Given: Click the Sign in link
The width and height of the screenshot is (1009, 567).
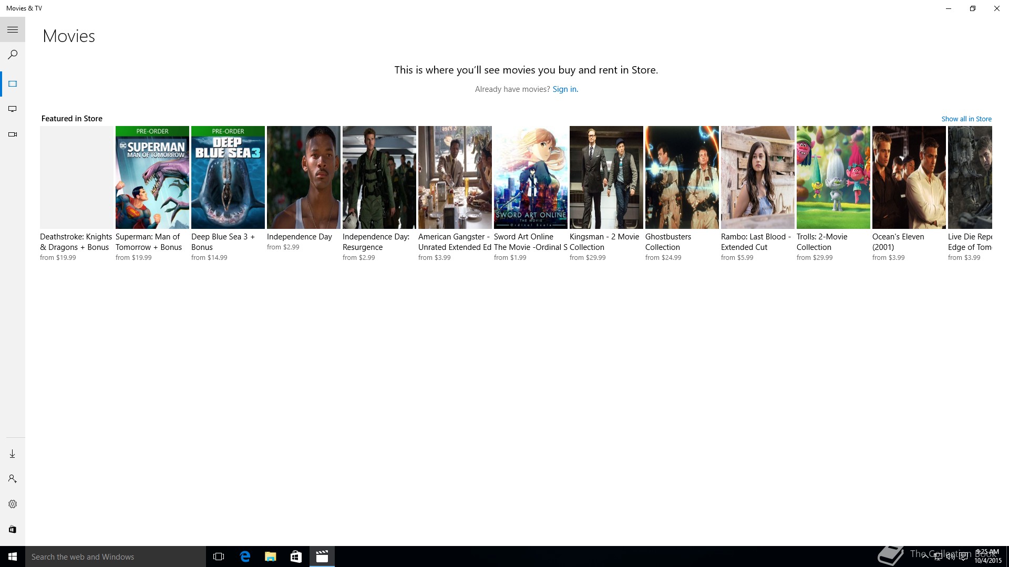Looking at the screenshot, I should point(565,89).
